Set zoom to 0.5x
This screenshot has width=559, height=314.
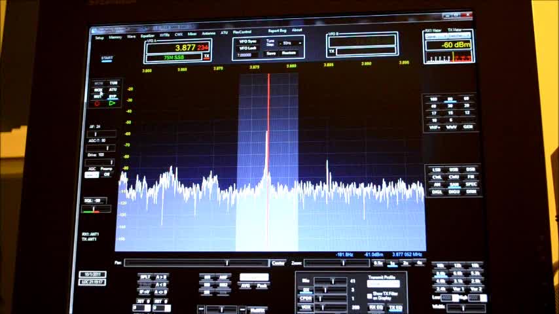(x=378, y=263)
